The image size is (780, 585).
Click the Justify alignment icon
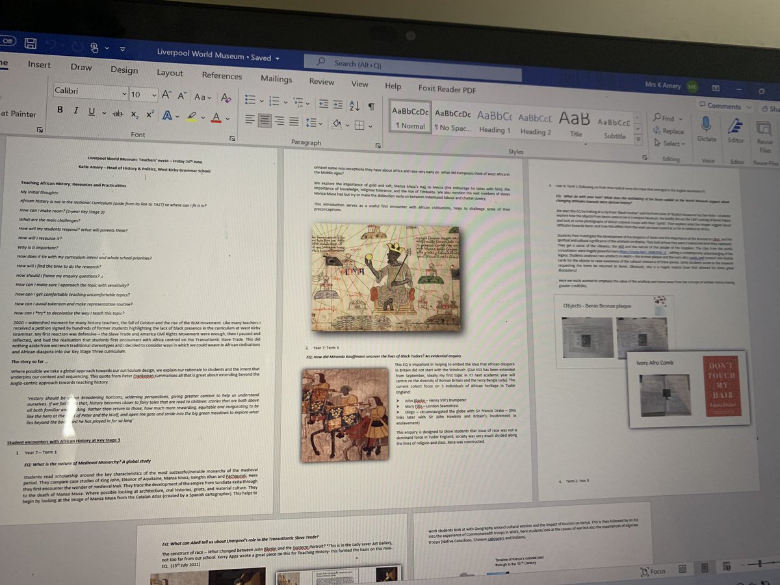(x=295, y=122)
